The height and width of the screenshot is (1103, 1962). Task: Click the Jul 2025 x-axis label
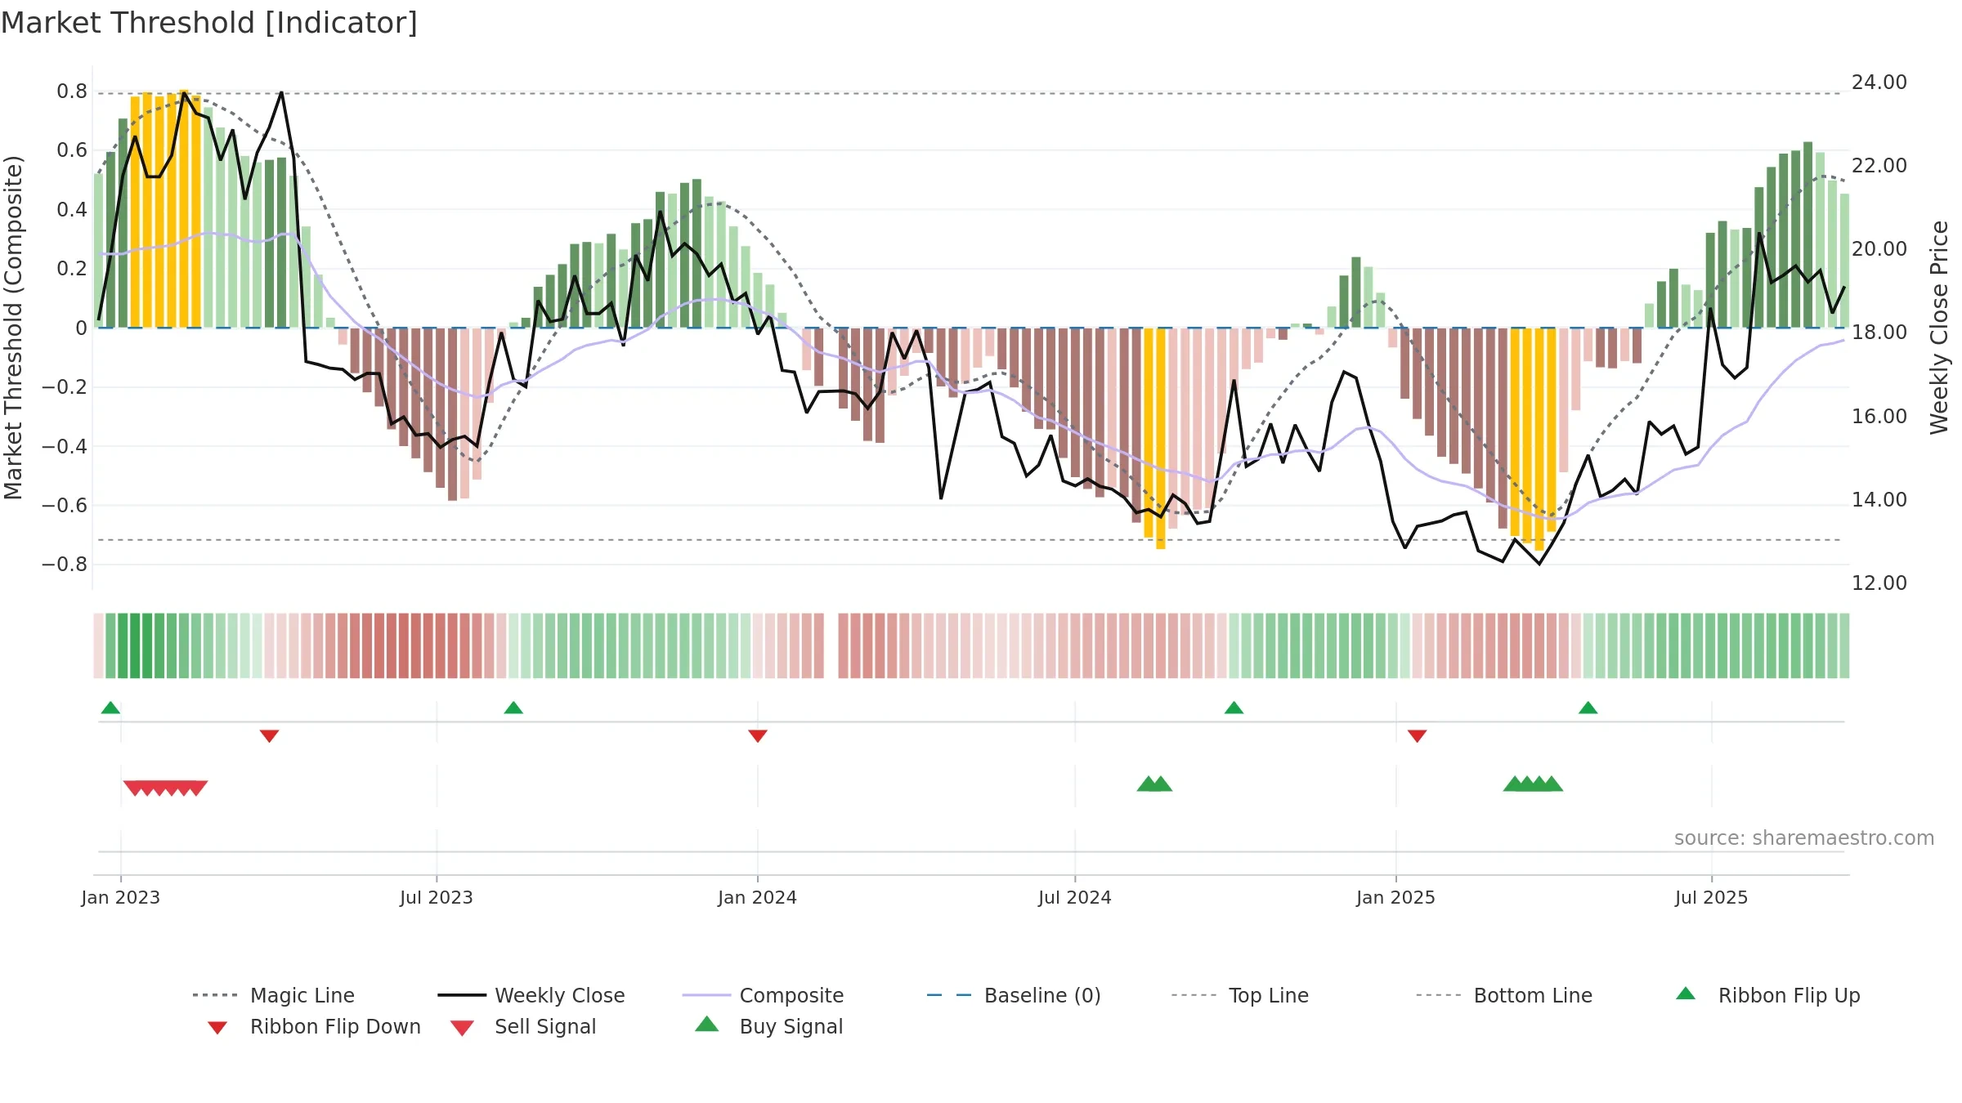pos(1712,897)
